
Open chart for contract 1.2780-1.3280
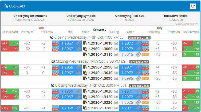coord(116,108)
